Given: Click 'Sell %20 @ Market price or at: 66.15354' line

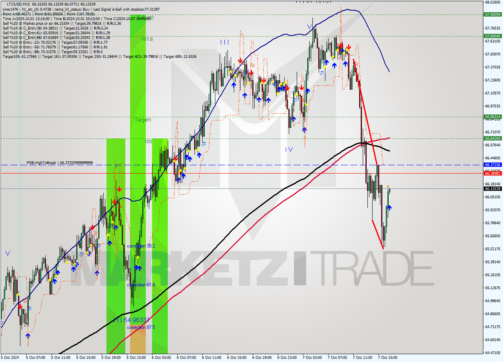Looking at the screenshot, I should click(x=62, y=24).
